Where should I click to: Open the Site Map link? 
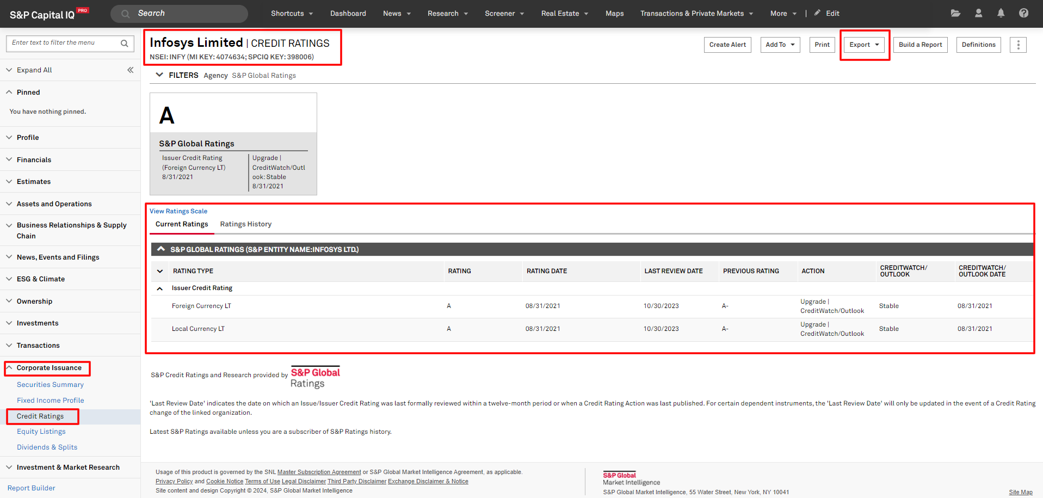click(1020, 492)
